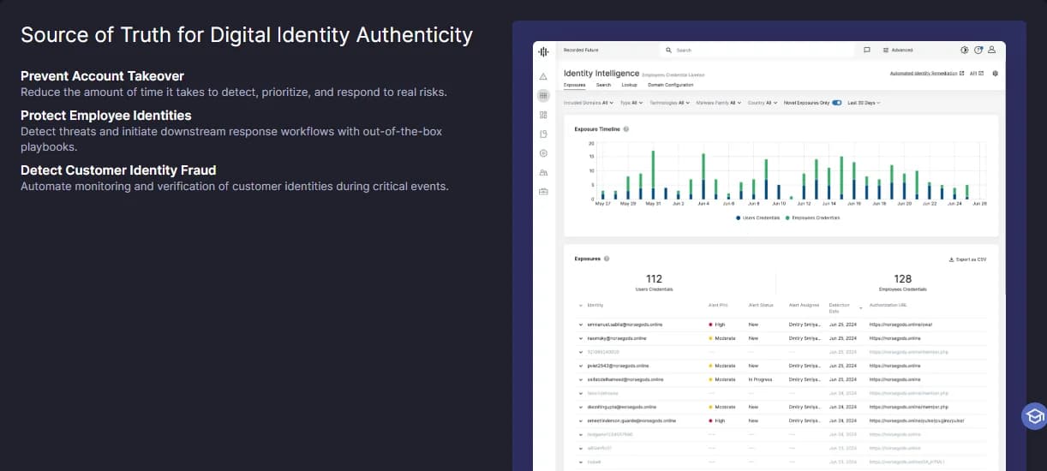Click the circular target icon in sidebar
This screenshot has height=471, width=1047.
coord(543,153)
